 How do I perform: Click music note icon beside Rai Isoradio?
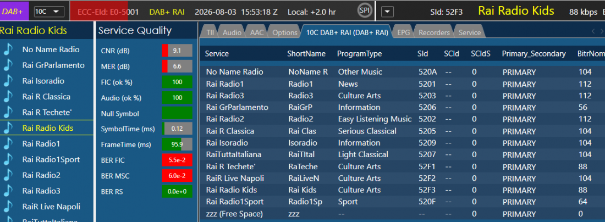click(x=8, y=81)
